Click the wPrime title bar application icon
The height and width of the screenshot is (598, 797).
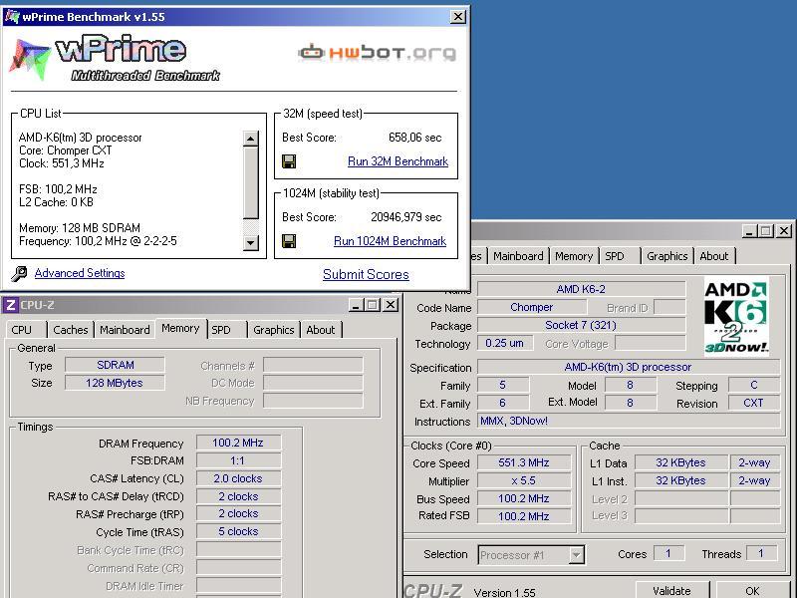click(12, 17)
